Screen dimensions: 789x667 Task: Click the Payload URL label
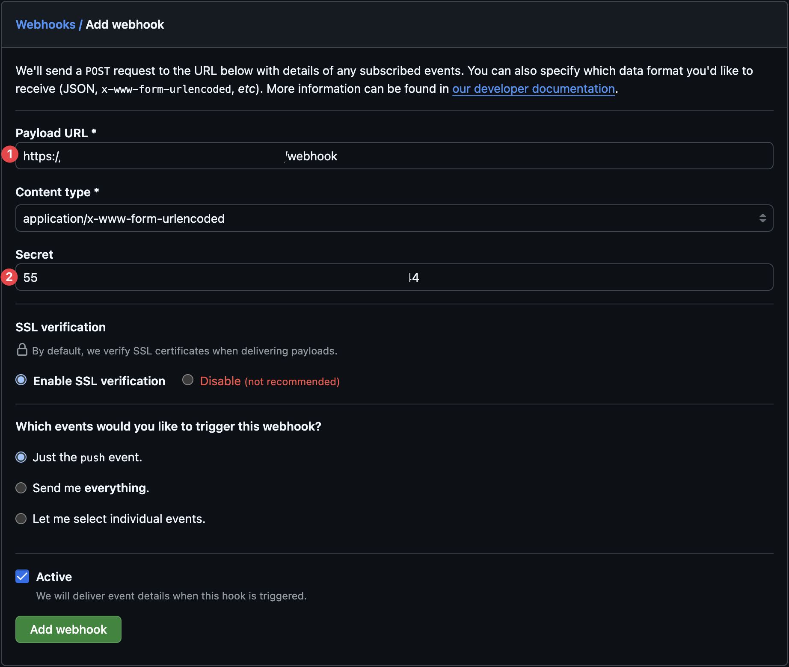coord(56,133)
